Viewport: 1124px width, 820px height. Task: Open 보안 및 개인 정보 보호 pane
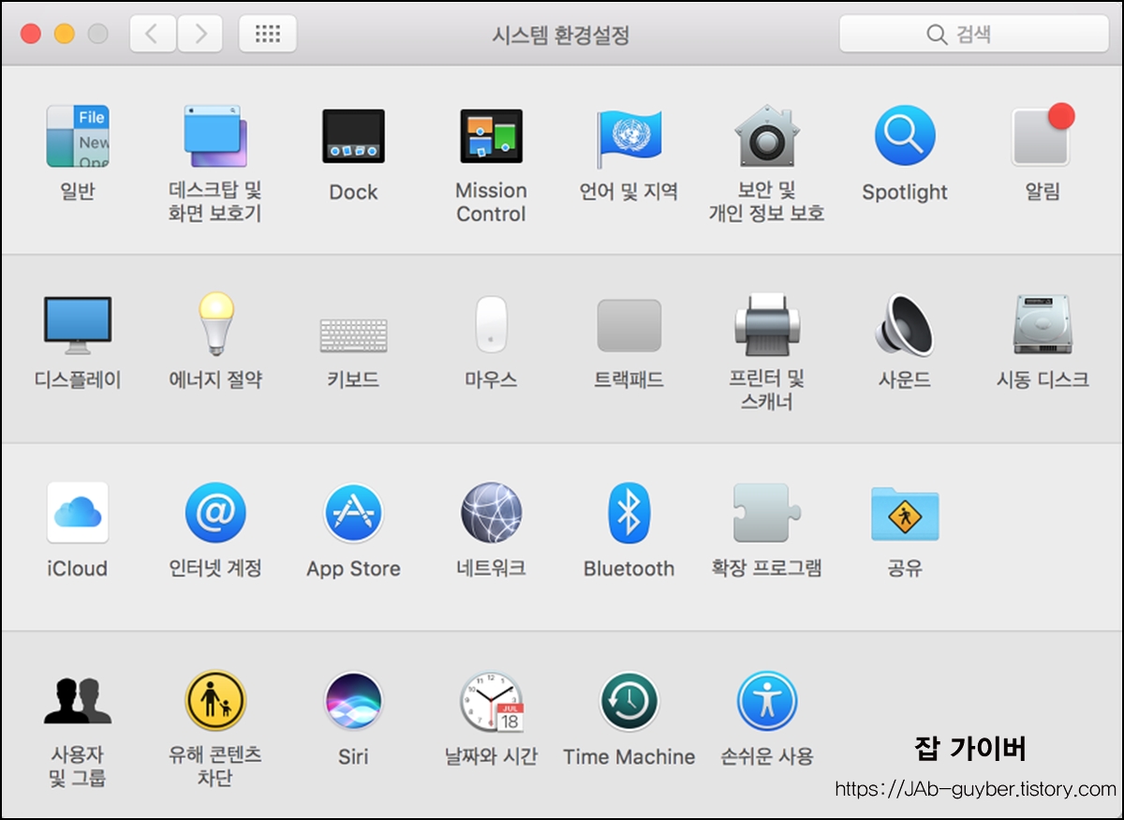pos(766,137)
